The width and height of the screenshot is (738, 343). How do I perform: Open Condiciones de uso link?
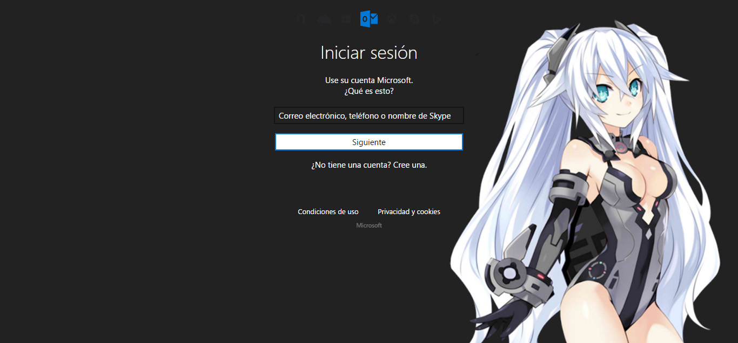(328, 212)
